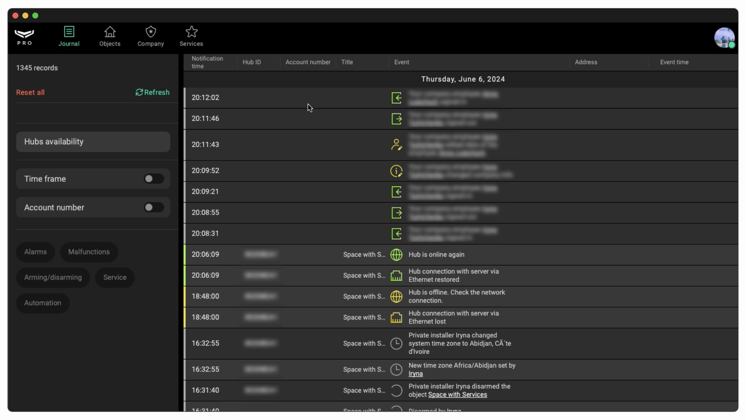This screenshot has height=420, width=746.
Task: Click the yellow Ethernet lost icon
Action: [396, 318]
